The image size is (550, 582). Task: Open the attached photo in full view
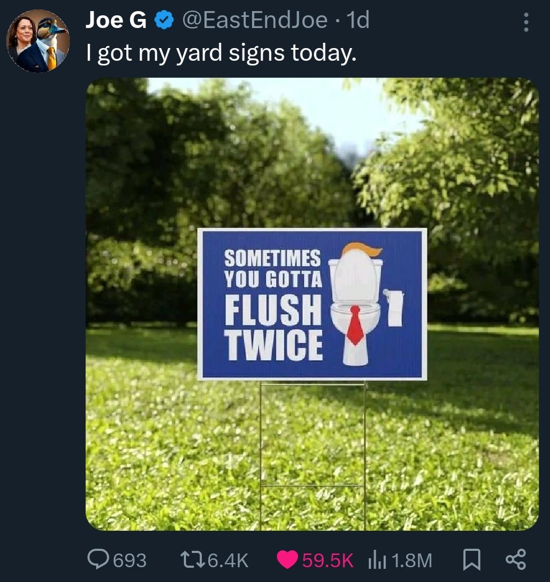coord(312,158)
